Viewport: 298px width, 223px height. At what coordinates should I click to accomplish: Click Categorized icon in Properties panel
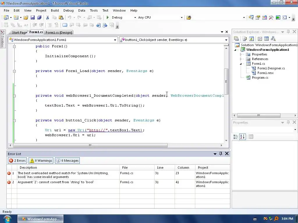tap(236, 137)
